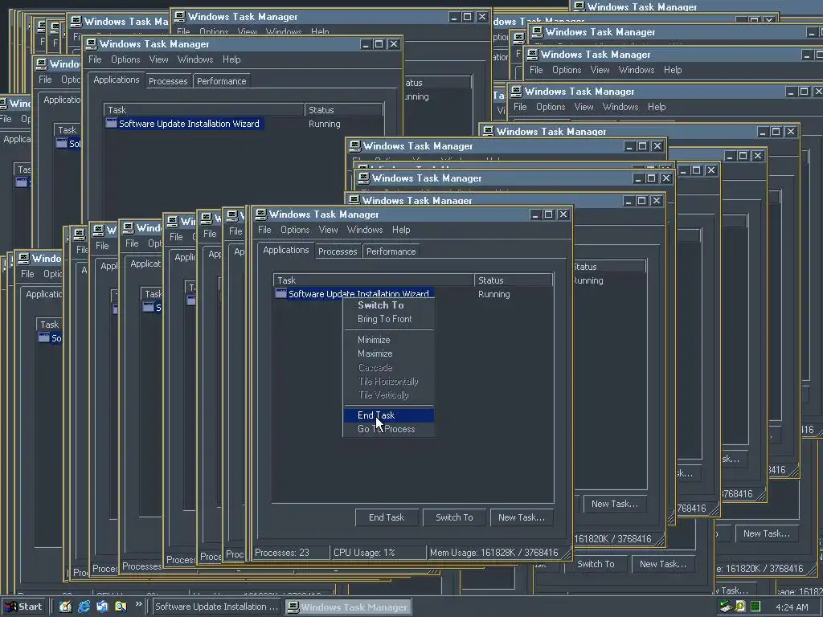Open the Options menu of the front Task Manager
823x617 pixels.
295,230
